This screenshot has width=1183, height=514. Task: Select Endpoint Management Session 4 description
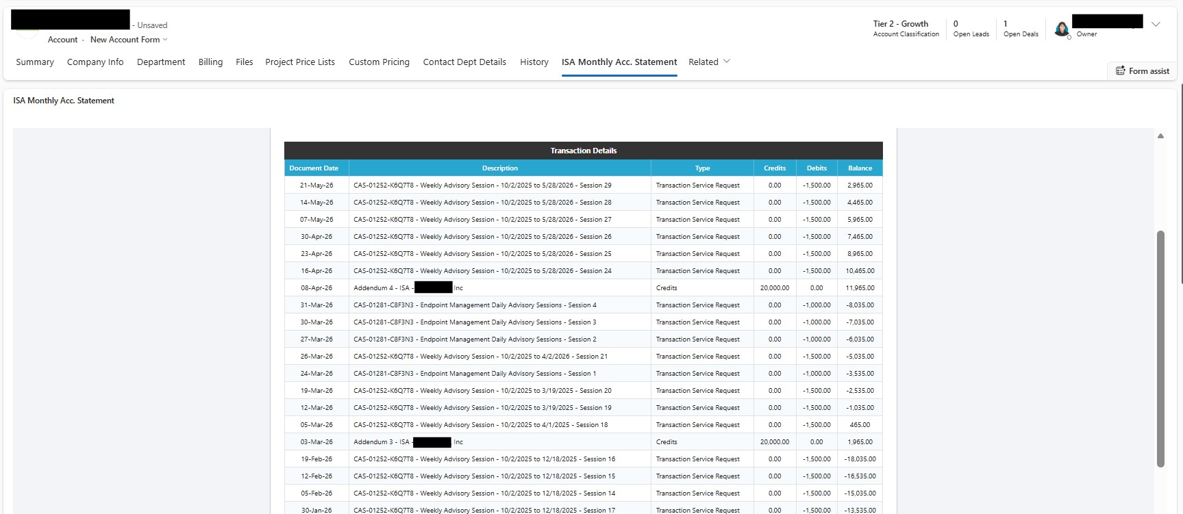[x=500, y=305]
